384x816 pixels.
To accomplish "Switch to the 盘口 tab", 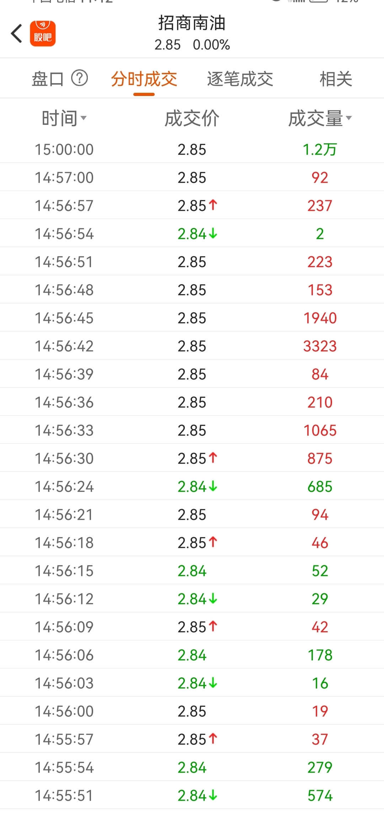I will pos(48,79).
